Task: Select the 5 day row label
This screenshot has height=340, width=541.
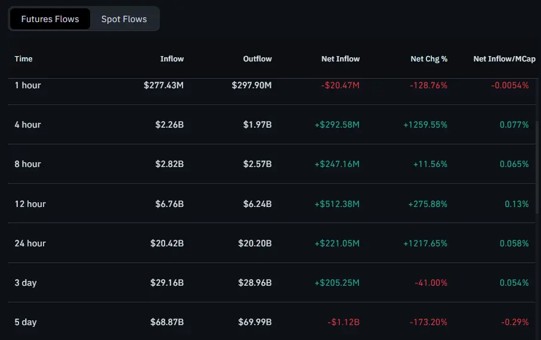Action: [x=26, y=322]
